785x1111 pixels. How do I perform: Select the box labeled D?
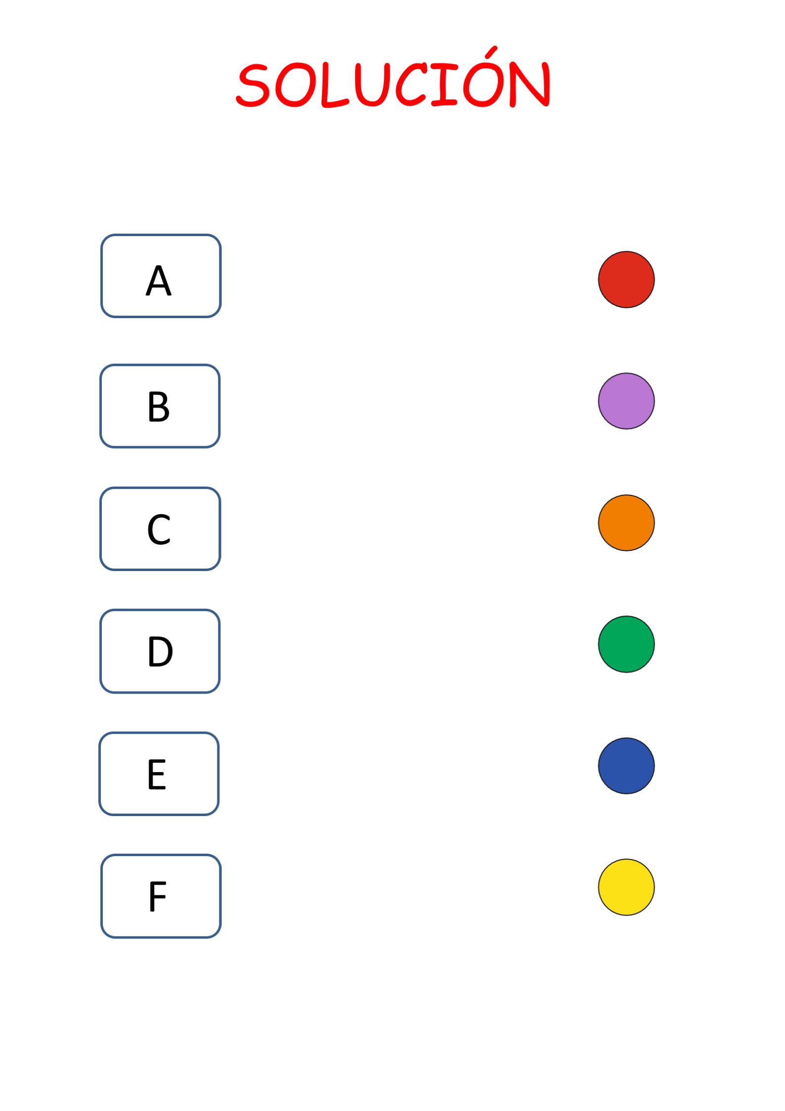pyautogui.click(x=160, y=651)
